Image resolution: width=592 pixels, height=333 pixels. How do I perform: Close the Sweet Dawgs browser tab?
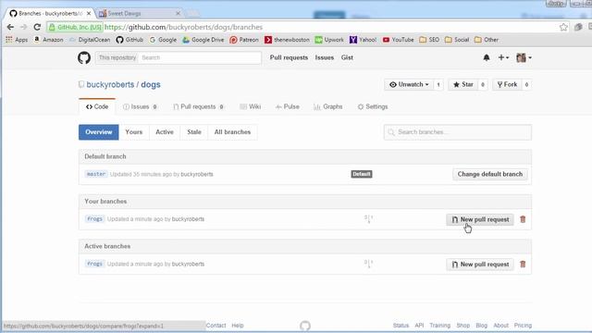tap(178, 14)
